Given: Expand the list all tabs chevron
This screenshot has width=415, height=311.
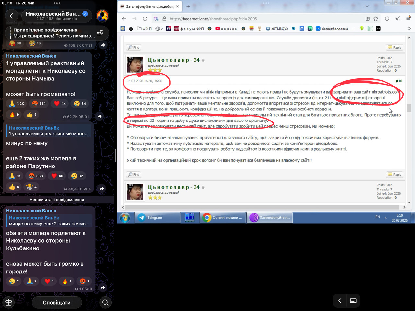Looking at the screenshot, I should (367, 6).
